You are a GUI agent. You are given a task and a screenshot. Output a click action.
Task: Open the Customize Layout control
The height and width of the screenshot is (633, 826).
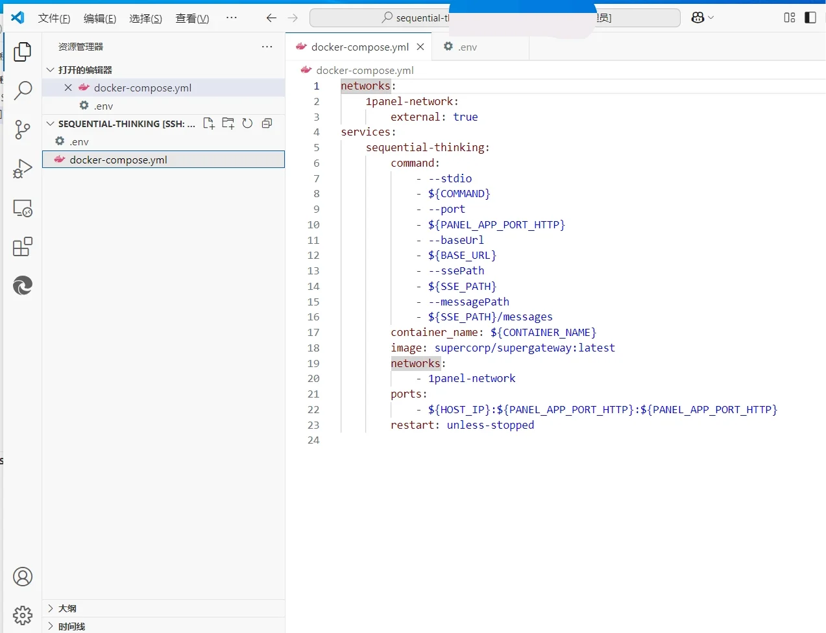789,18
